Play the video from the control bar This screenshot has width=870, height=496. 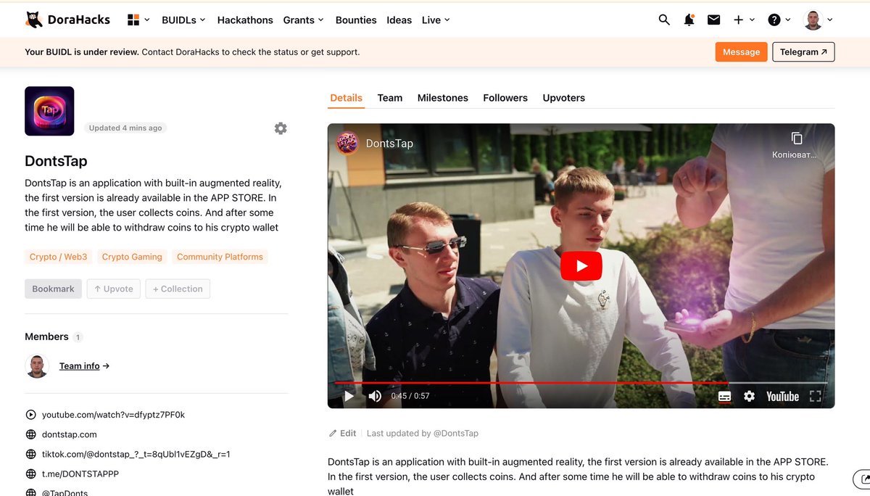coord(349,396)
